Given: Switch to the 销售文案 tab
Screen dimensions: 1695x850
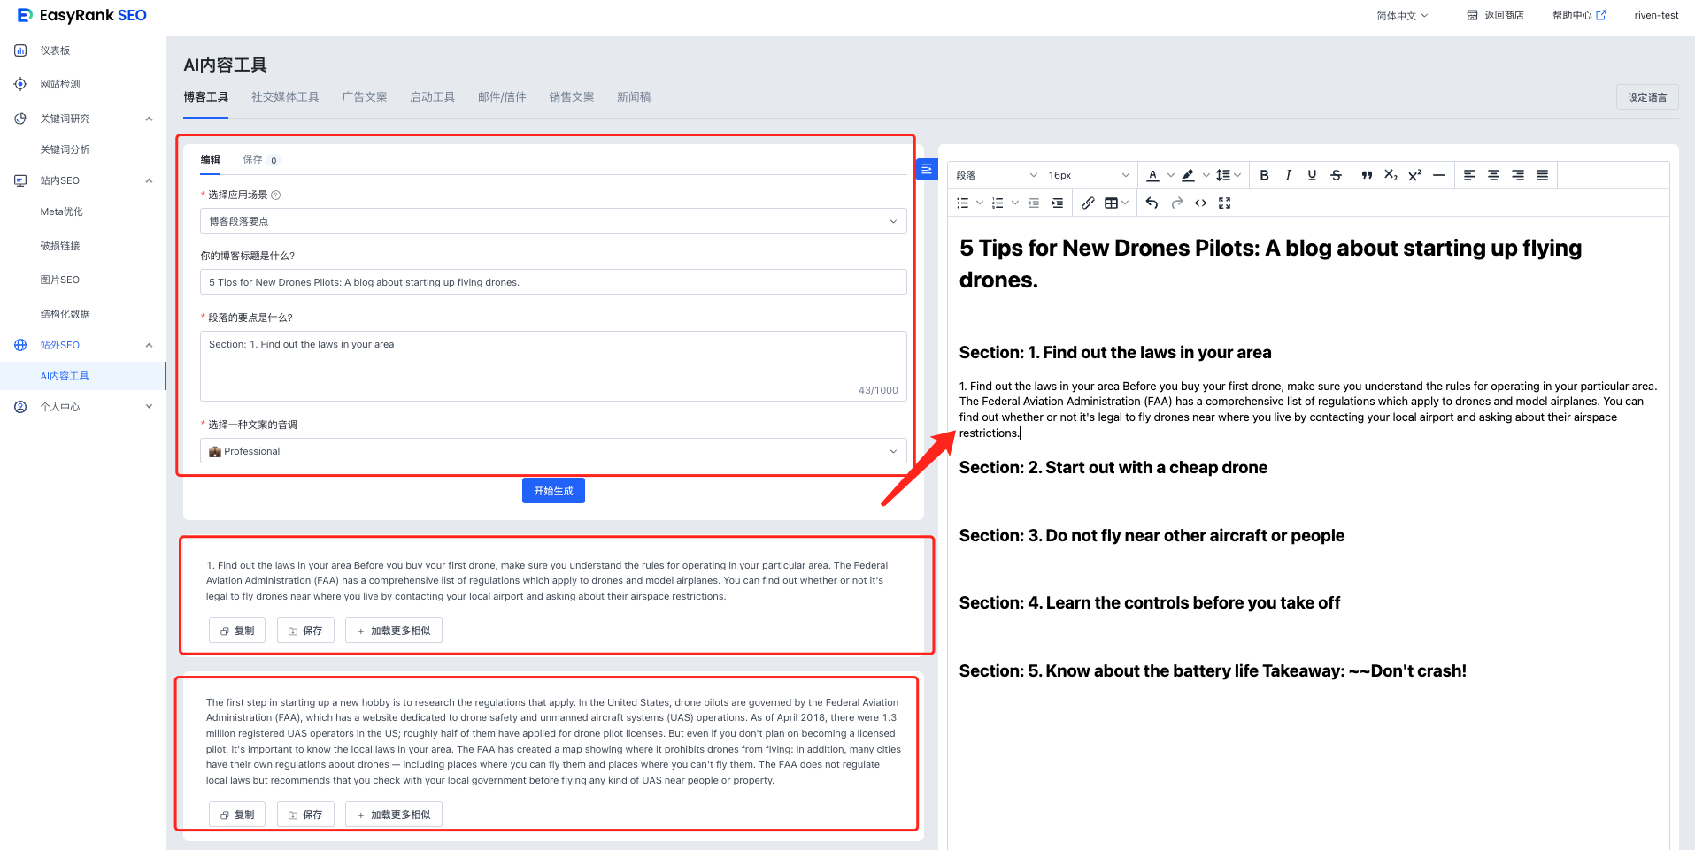Looking at the screenshot, I should pos(572,97).
